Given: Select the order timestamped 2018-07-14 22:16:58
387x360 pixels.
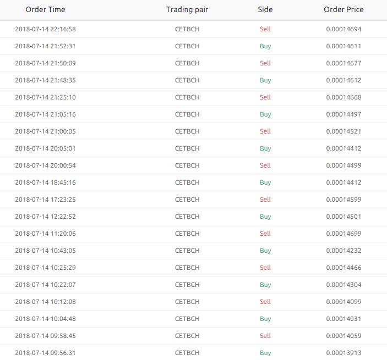Looking at the screenshot, I should pyautogui.click(x=45, y=29).
